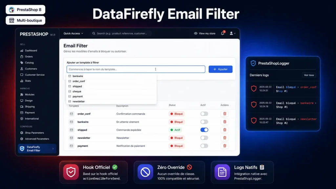Click the Ajouter button
Viewport: 336px width, 189px height.
click(220, 69)
